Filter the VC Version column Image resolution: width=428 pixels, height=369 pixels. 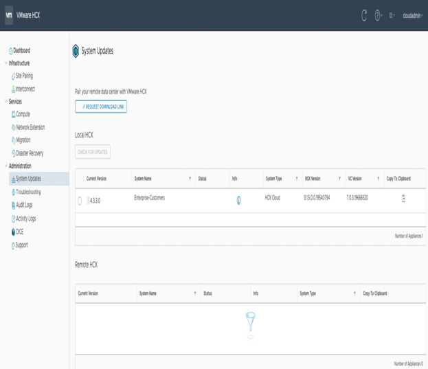point(379,179)
